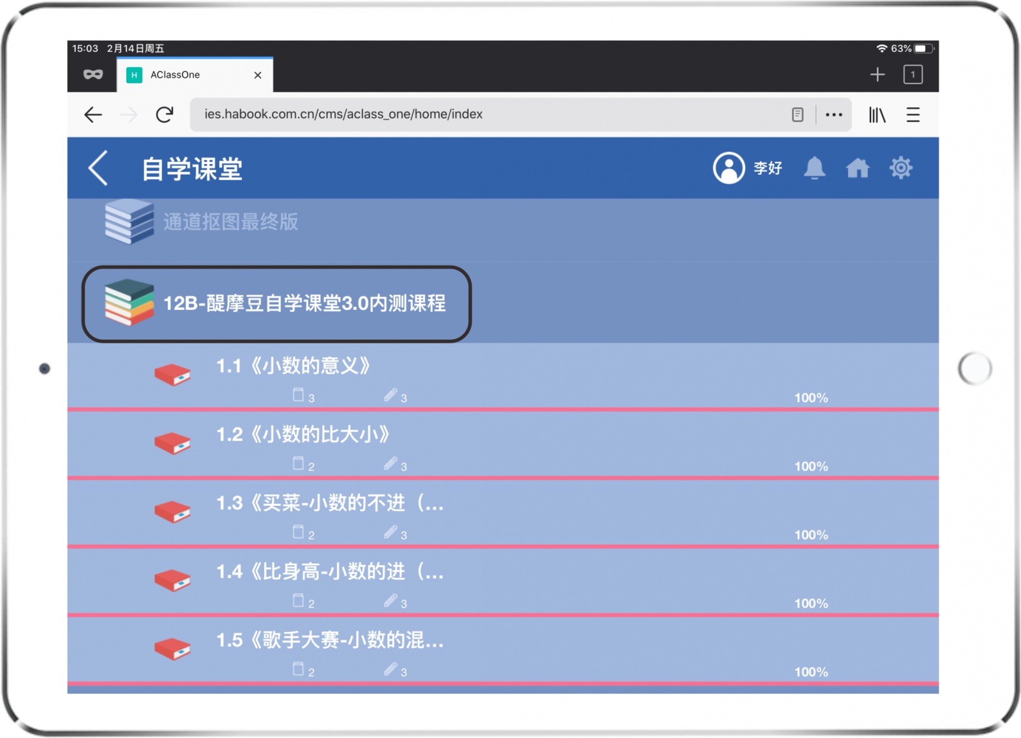The width and height of the screenshot is (1021, 738).
Task: Tap the notification bell icon
Action: click(x=814, y=168)
